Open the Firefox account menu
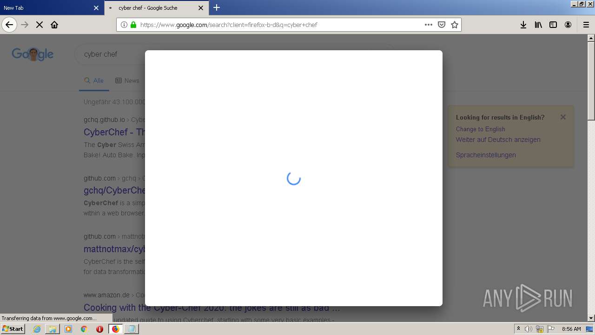Viewport: 595px width, 335px height. click(568, 25)
